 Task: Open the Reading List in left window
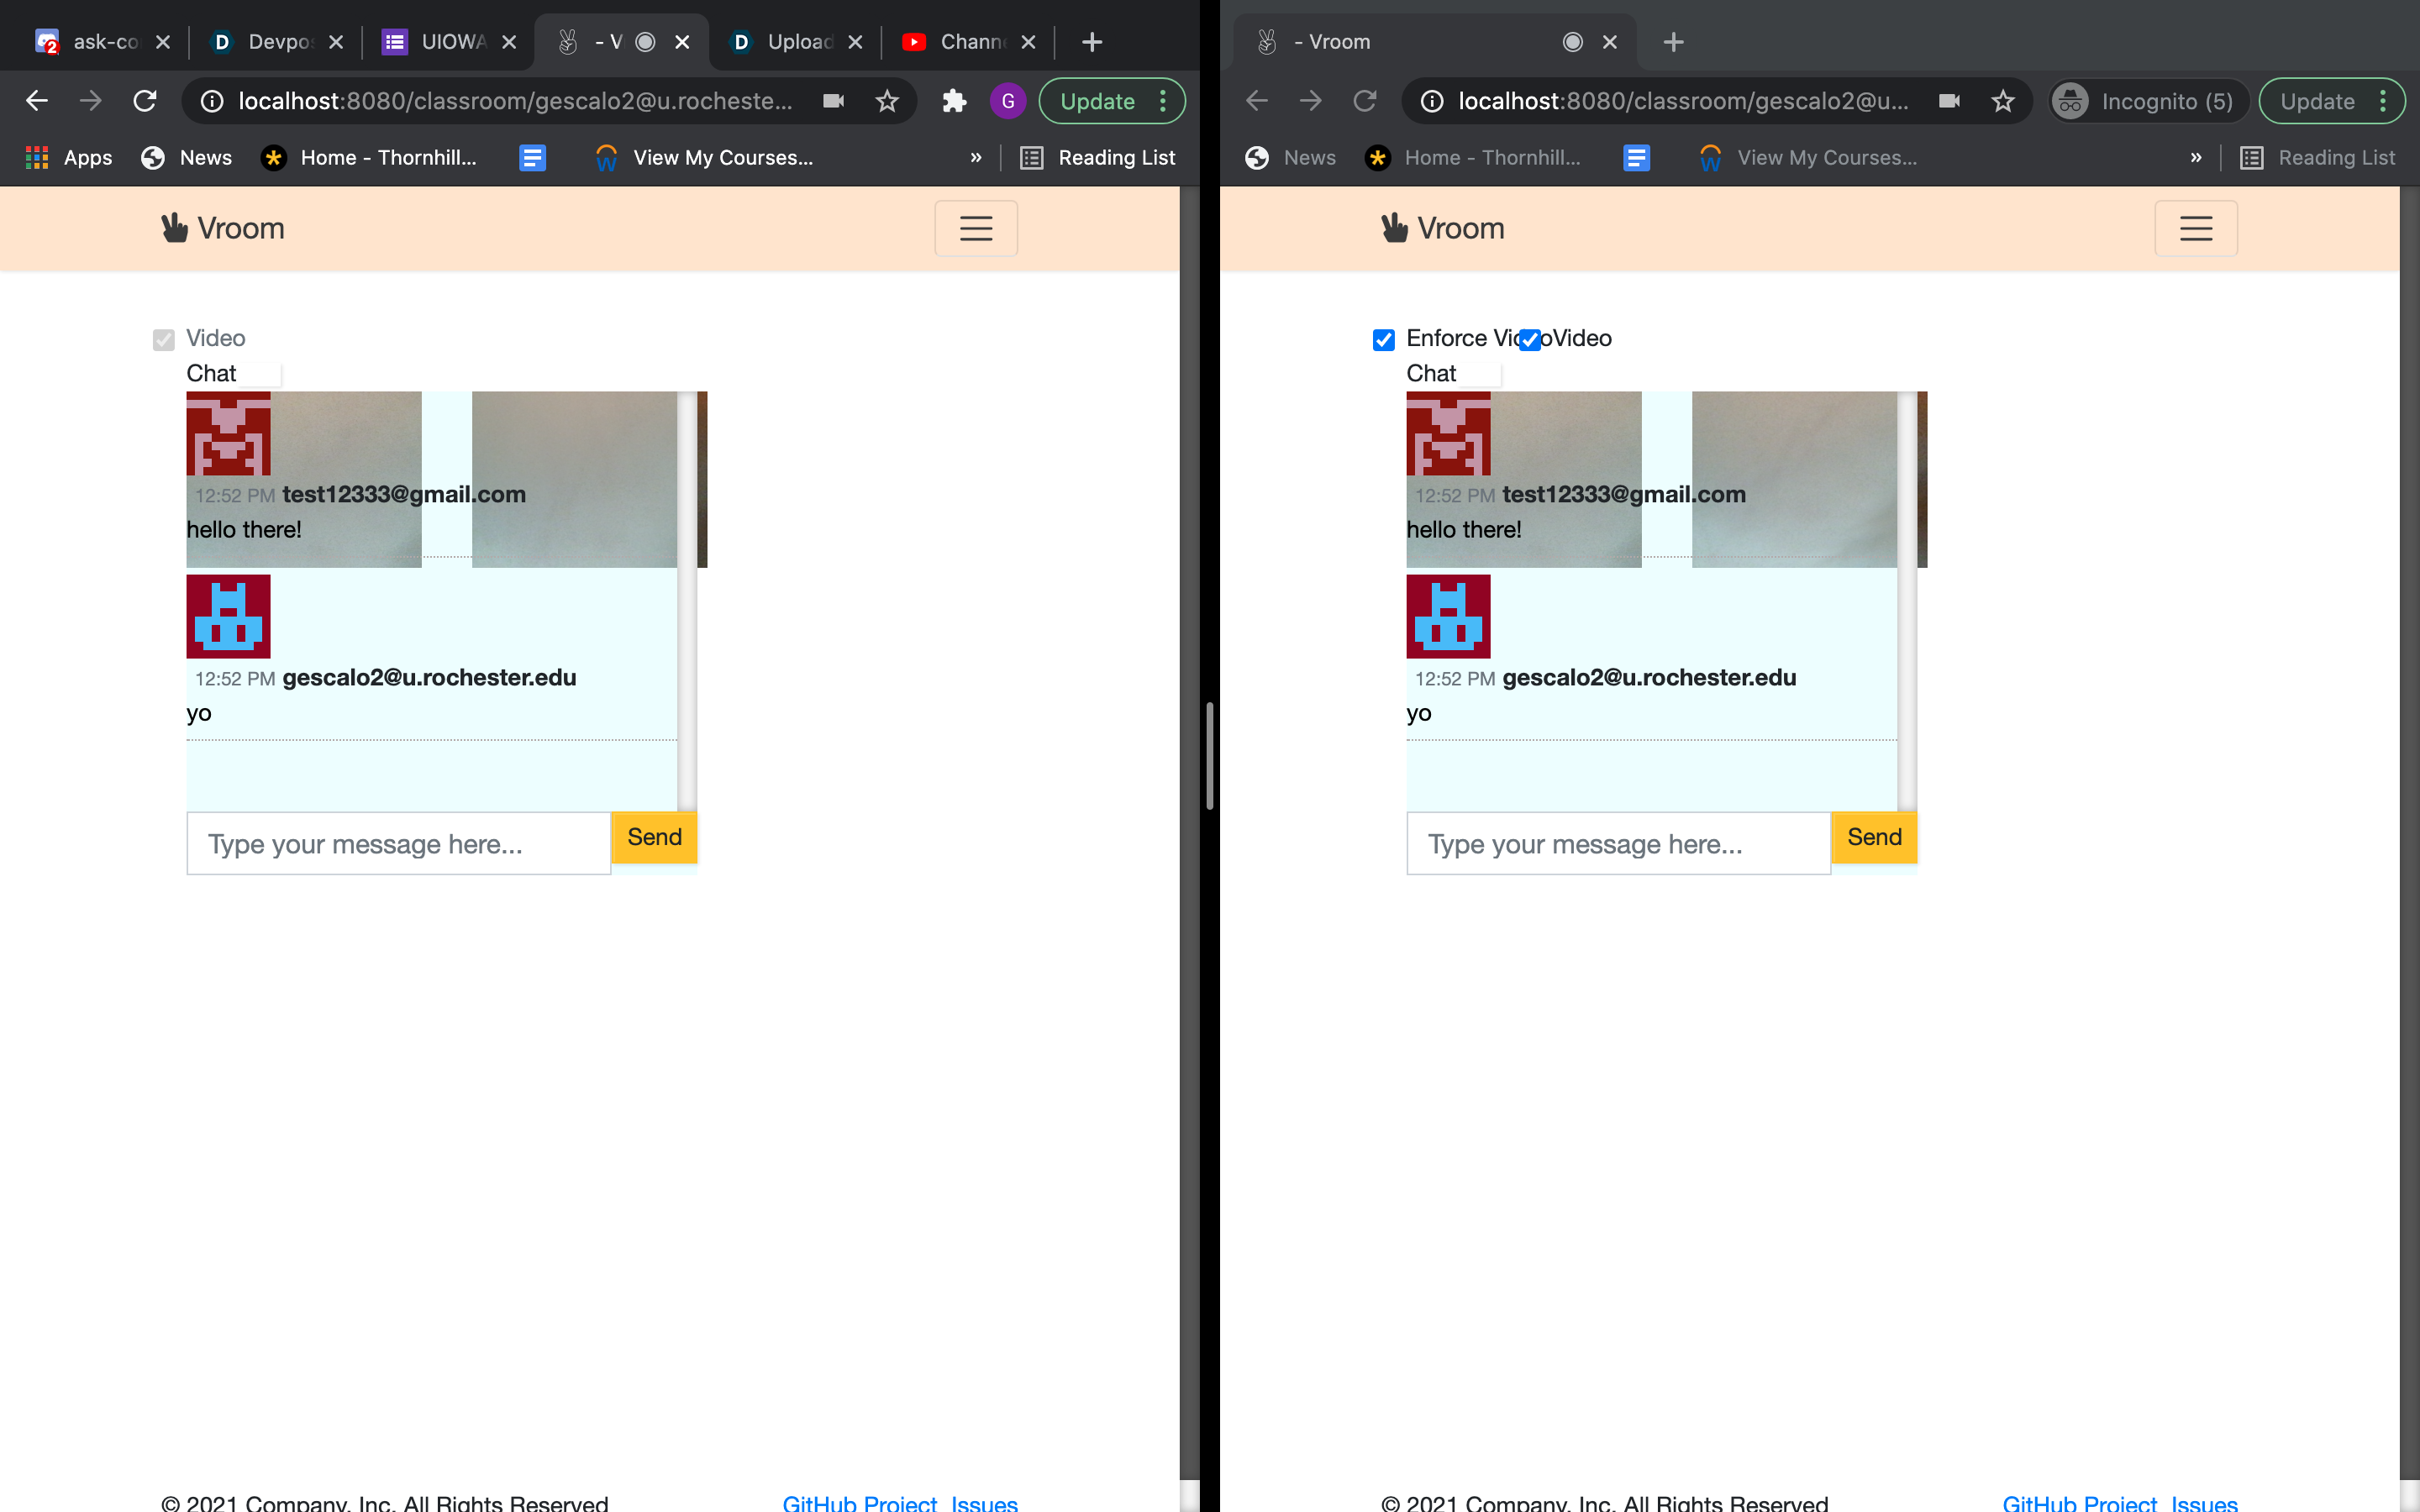coord(1098,158)
